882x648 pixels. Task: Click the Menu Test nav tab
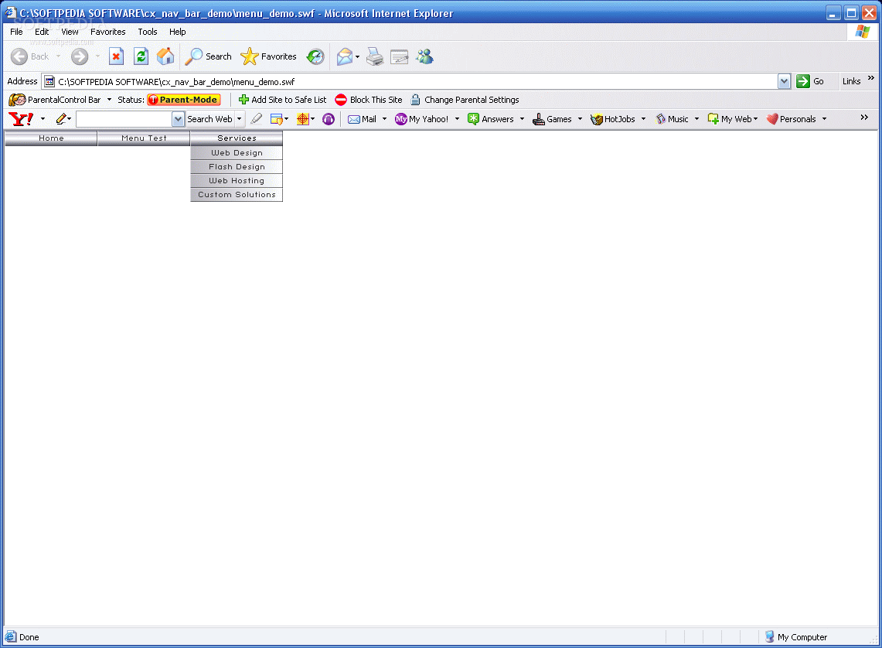(144, 138)
